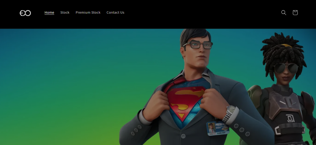The width and height of the screenshot is (316, 145).
Task: Click the silver wristwatch
Action: click(229, 113)
